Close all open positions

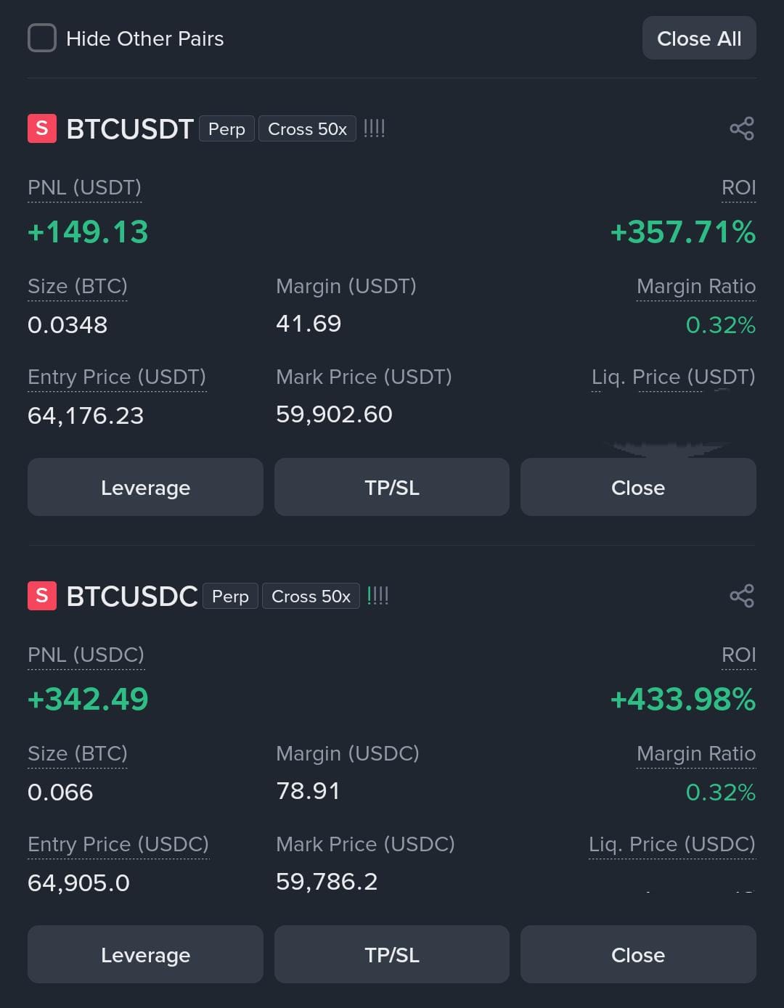699,38
